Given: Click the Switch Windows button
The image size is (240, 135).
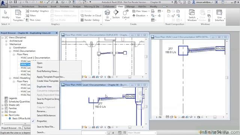Looking at the screenshot, I should coord(192,15).
